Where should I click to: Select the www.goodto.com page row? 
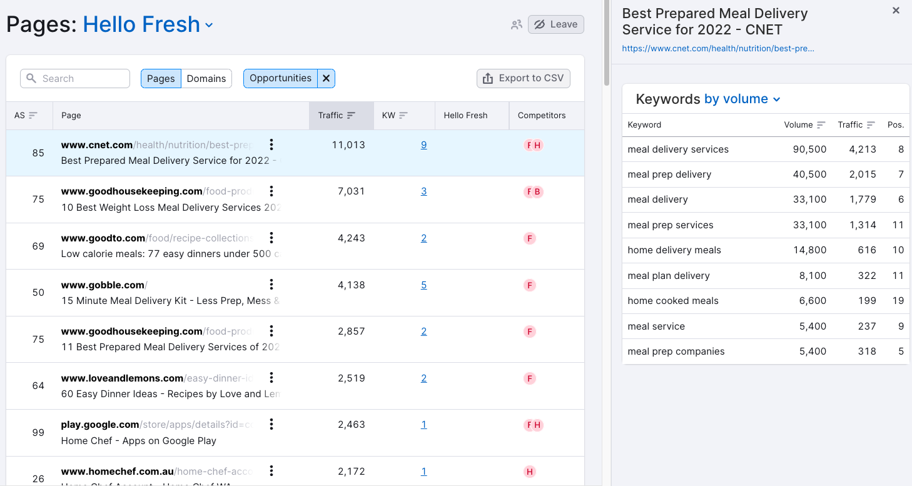pyautogui.click(x=295, y=246)
